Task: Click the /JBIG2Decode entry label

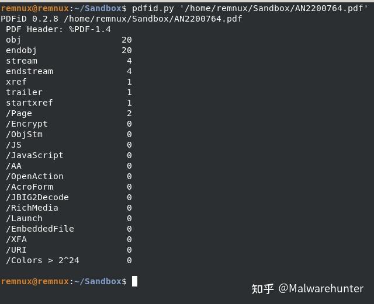Action: 37,197
